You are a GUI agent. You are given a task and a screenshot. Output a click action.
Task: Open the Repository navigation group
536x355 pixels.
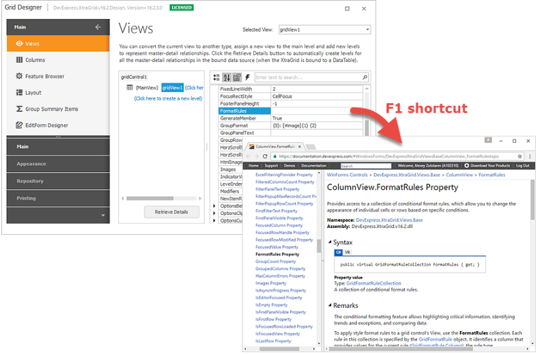coord(58,181)
